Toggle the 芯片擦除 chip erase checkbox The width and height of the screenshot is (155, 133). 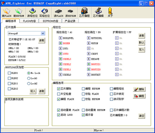click(59, 89)
